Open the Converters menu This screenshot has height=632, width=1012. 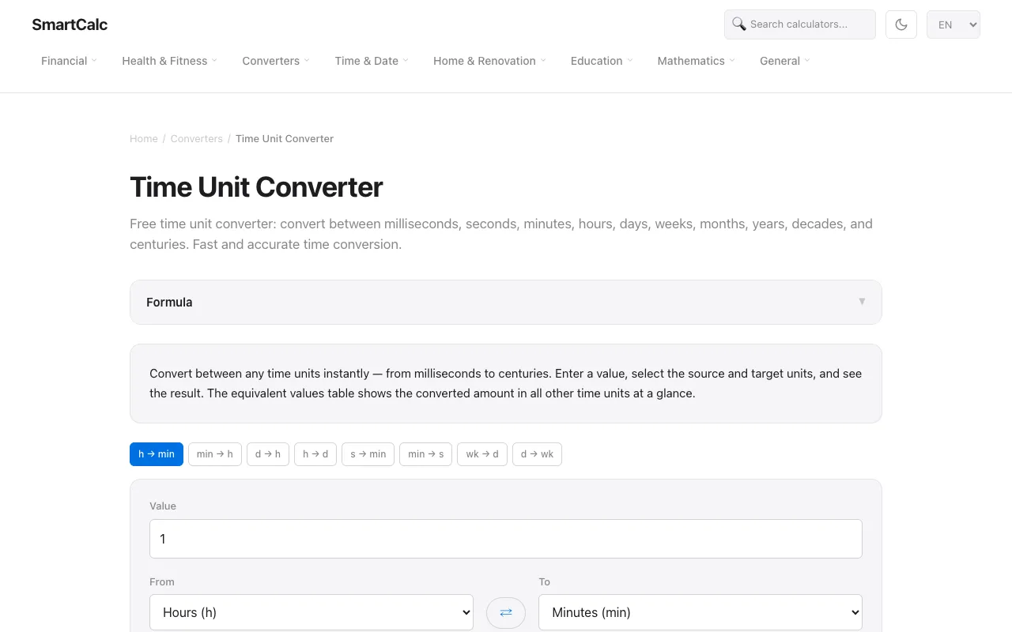pos(276,61)
